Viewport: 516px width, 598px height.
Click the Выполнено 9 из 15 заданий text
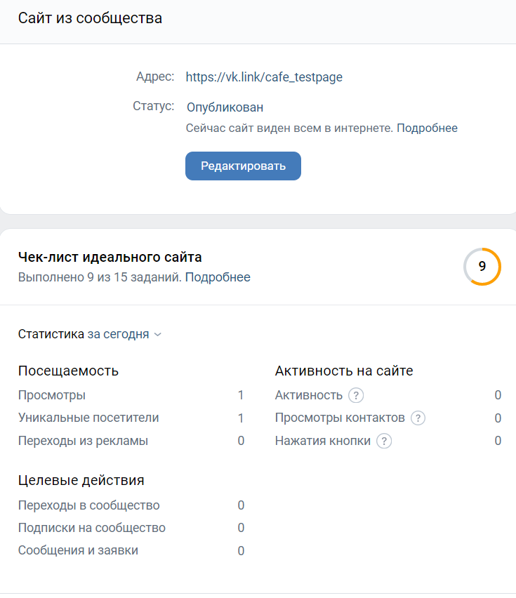click(x=100, y=277)
